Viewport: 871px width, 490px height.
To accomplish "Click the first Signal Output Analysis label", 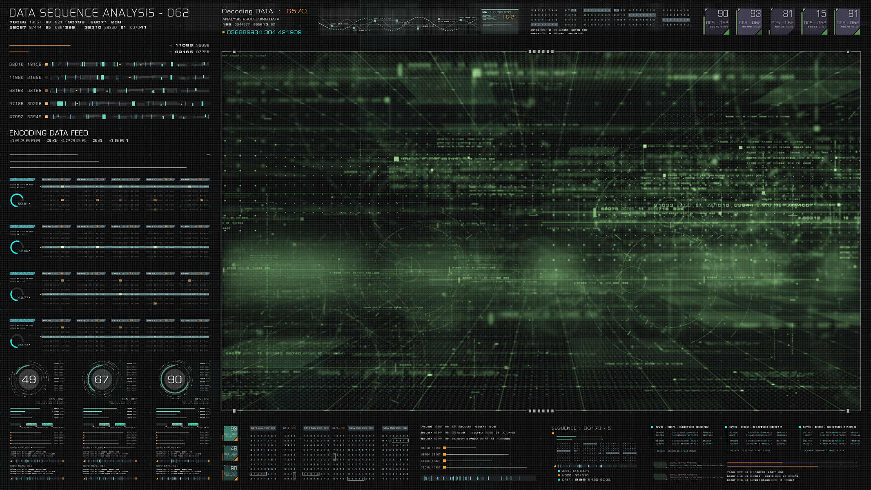I will coord(683,463).
